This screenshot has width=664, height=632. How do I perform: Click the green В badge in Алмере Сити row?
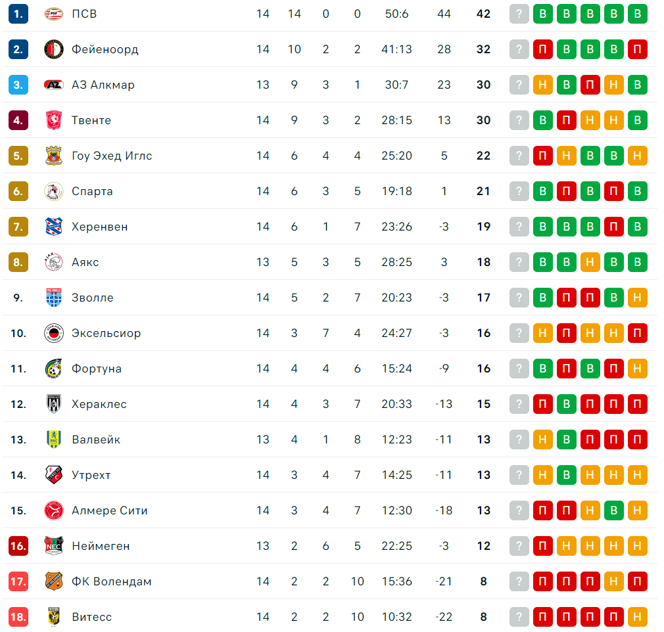(613, 510)
